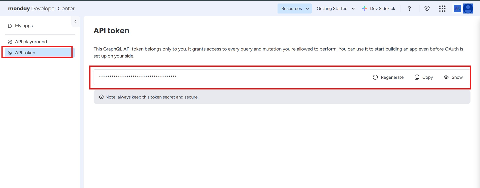
Task: Select API token sidebar item
Action: (x=40, y=53)
